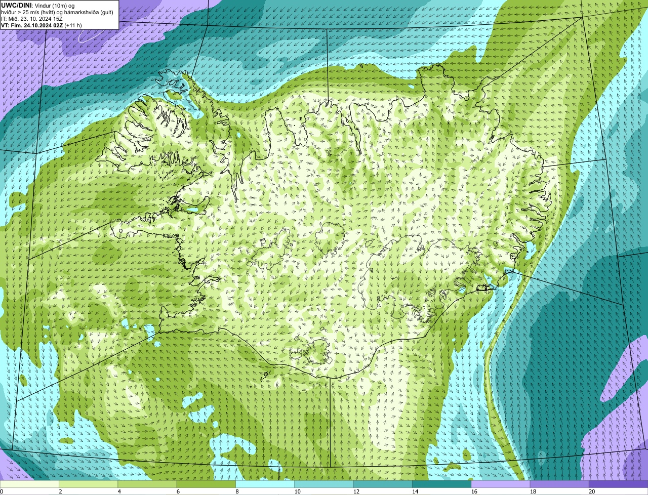Click the legend scale label "2"
Viewport: 648px width, 495px height.
coord(60,491)
